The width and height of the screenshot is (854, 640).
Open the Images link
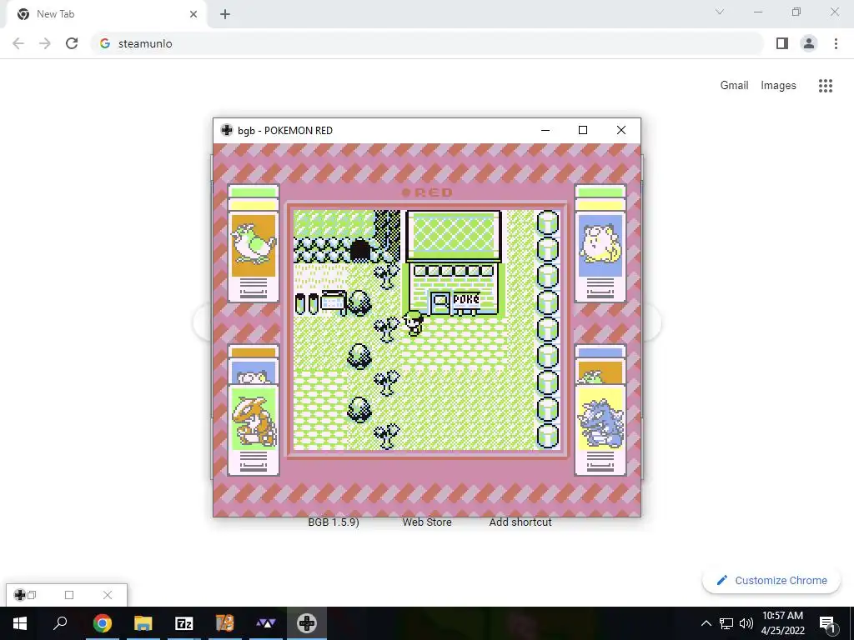tap(778, 86)
